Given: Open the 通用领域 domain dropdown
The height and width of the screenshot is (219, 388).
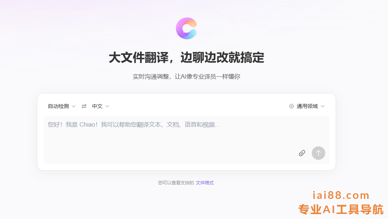Looking at the screenshot, I should click(x=307, y=106).
